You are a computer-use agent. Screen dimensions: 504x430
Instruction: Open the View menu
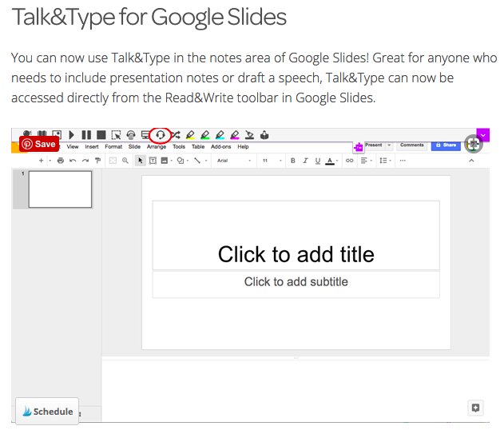(73, 146)
